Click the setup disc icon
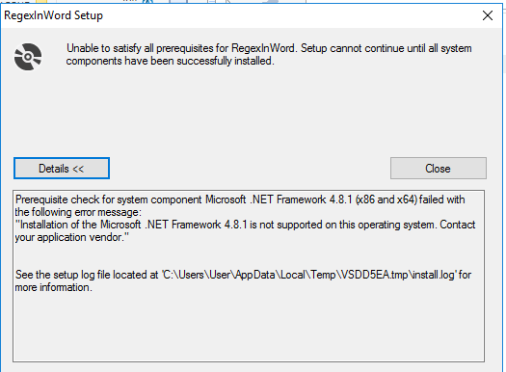 pos(28,57)
